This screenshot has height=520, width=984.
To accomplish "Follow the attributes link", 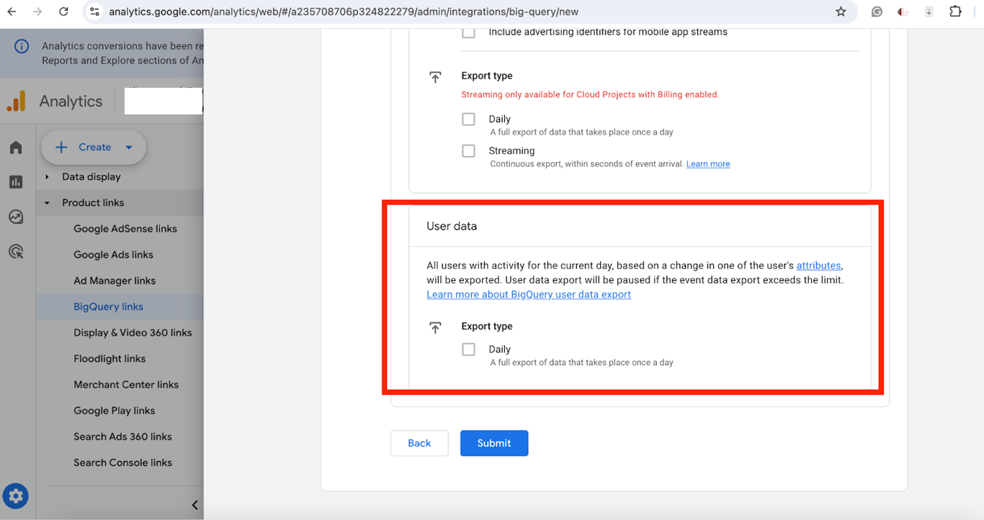I will click(x=818, y=266).
